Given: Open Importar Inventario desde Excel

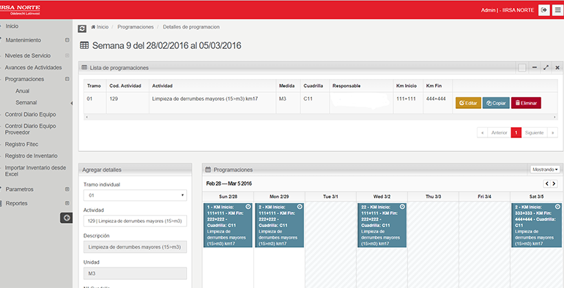Looking at the screenshot, I should (35, 171).
